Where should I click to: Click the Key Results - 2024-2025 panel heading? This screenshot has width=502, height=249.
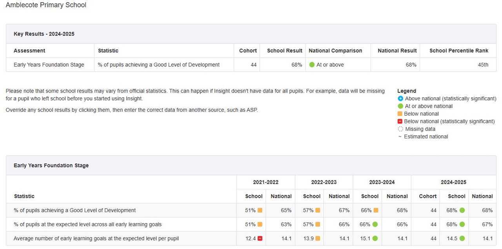click(44, 34)
